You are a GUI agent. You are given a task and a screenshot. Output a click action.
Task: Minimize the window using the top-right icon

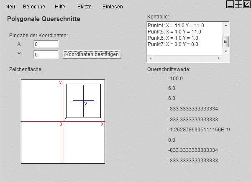coord(230,4)
